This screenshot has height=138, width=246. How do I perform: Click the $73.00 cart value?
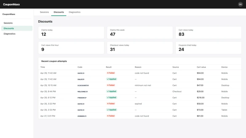[x=200, y=110]
